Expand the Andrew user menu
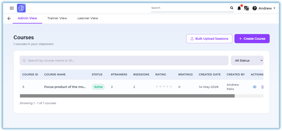 [267, 8]
